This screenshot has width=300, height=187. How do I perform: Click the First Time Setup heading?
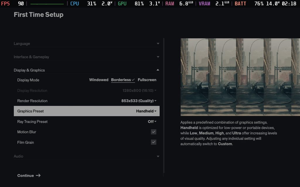click(x=38, y=15)
